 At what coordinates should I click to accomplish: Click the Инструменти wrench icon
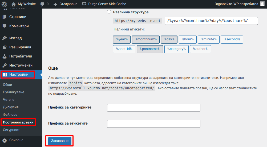click(5, 65)
